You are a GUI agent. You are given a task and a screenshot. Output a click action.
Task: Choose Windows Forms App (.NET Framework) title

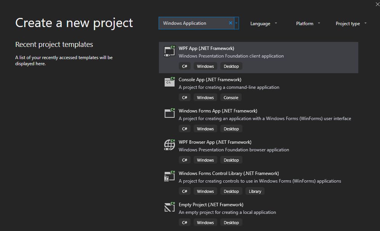[x=218, y=111]
